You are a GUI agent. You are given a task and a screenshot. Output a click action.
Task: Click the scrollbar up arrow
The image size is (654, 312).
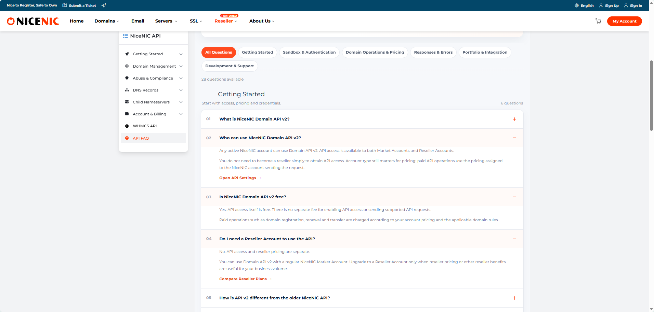(x=651, y=2)
